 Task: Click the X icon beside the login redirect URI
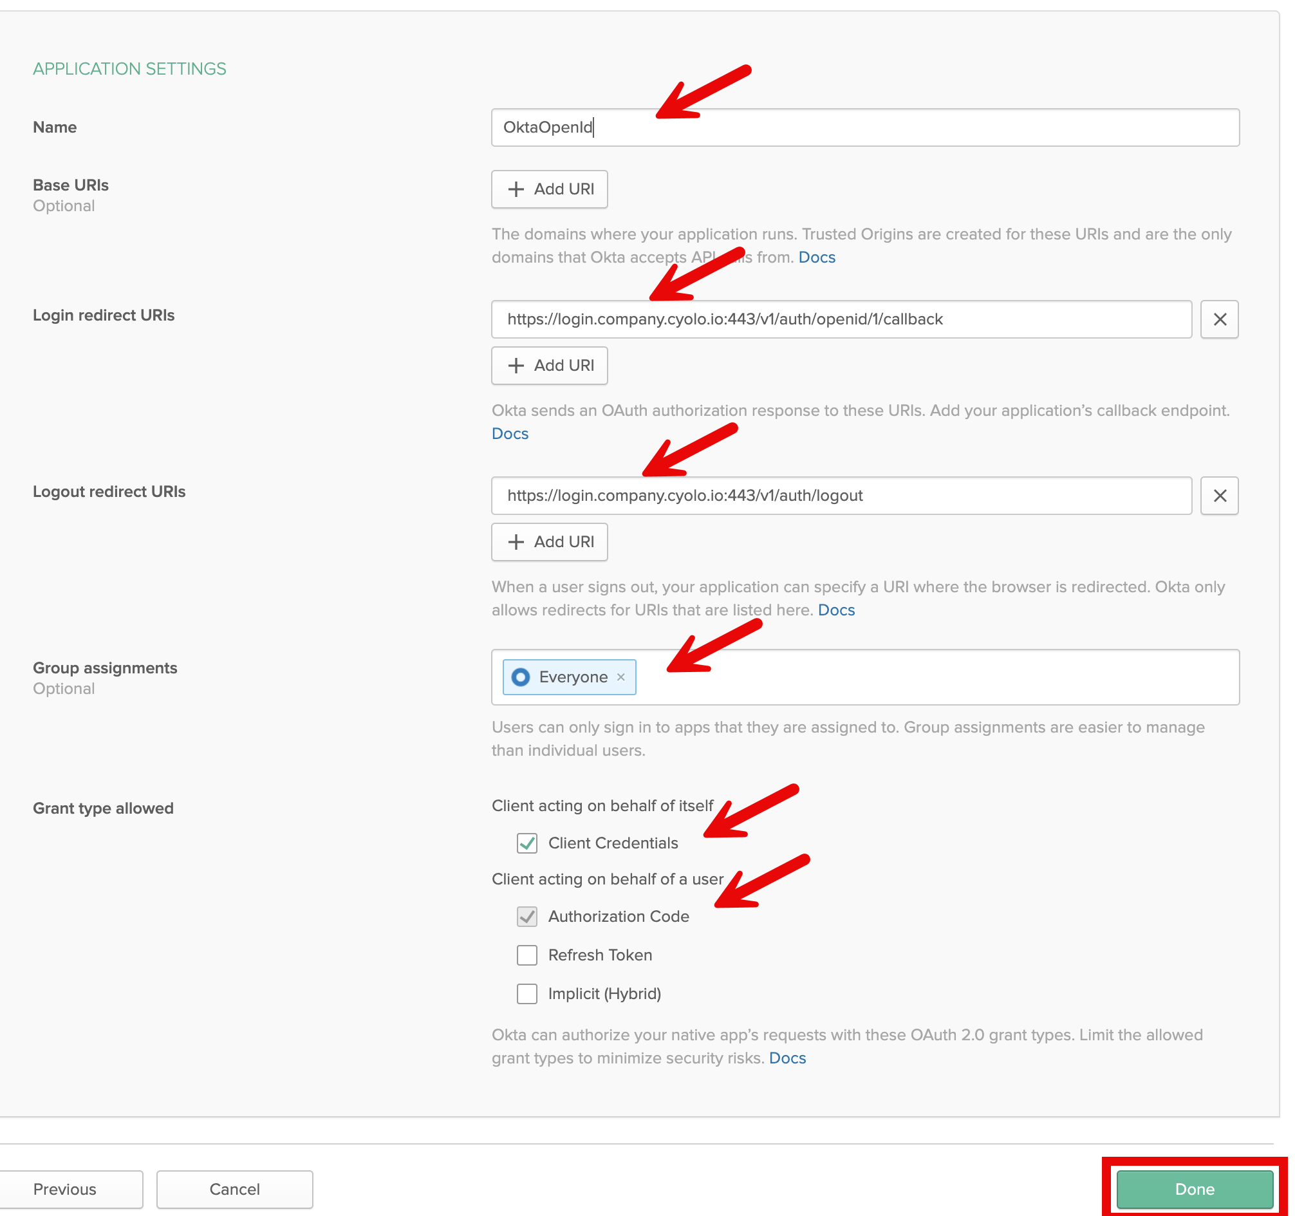pos(1219,319)
